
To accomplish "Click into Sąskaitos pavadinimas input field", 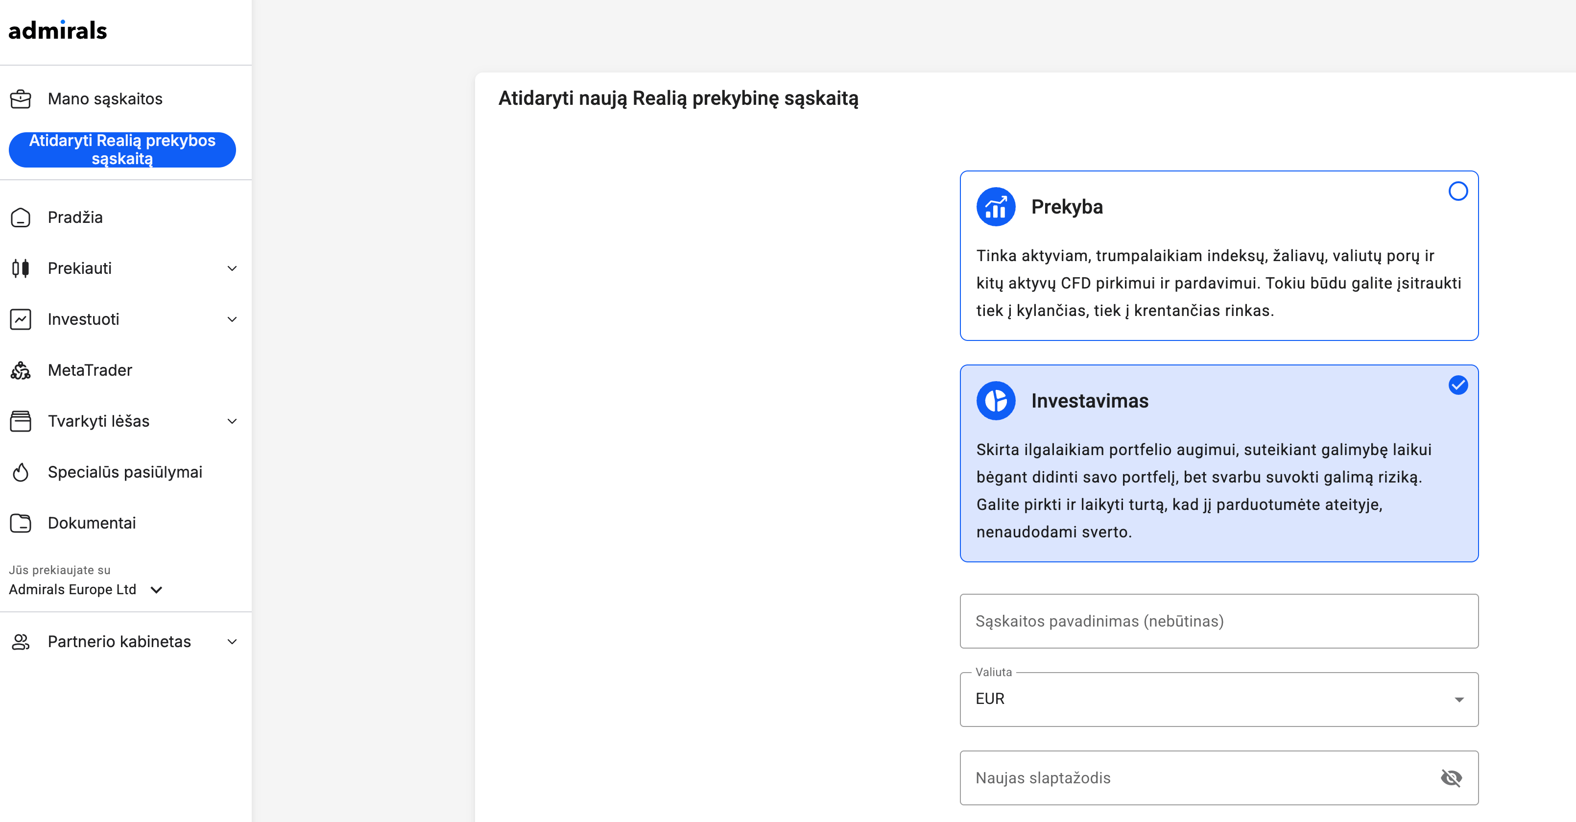I will click(1218, 621).
